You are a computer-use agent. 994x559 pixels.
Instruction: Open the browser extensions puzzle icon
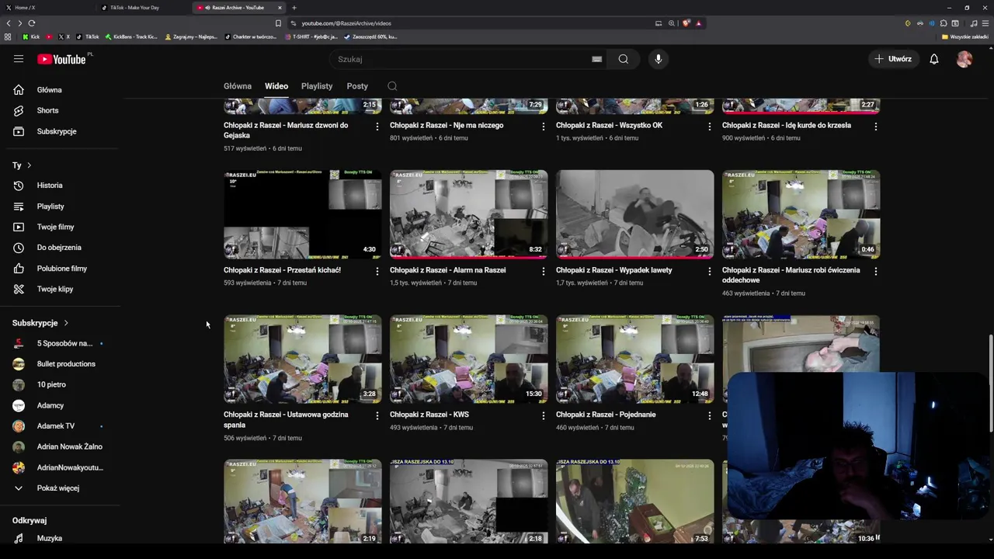coord(944,23)
